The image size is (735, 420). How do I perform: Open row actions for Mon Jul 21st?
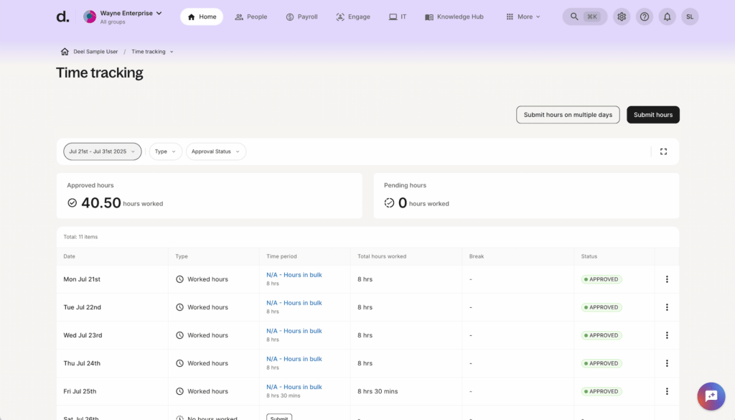click(667, 279)
